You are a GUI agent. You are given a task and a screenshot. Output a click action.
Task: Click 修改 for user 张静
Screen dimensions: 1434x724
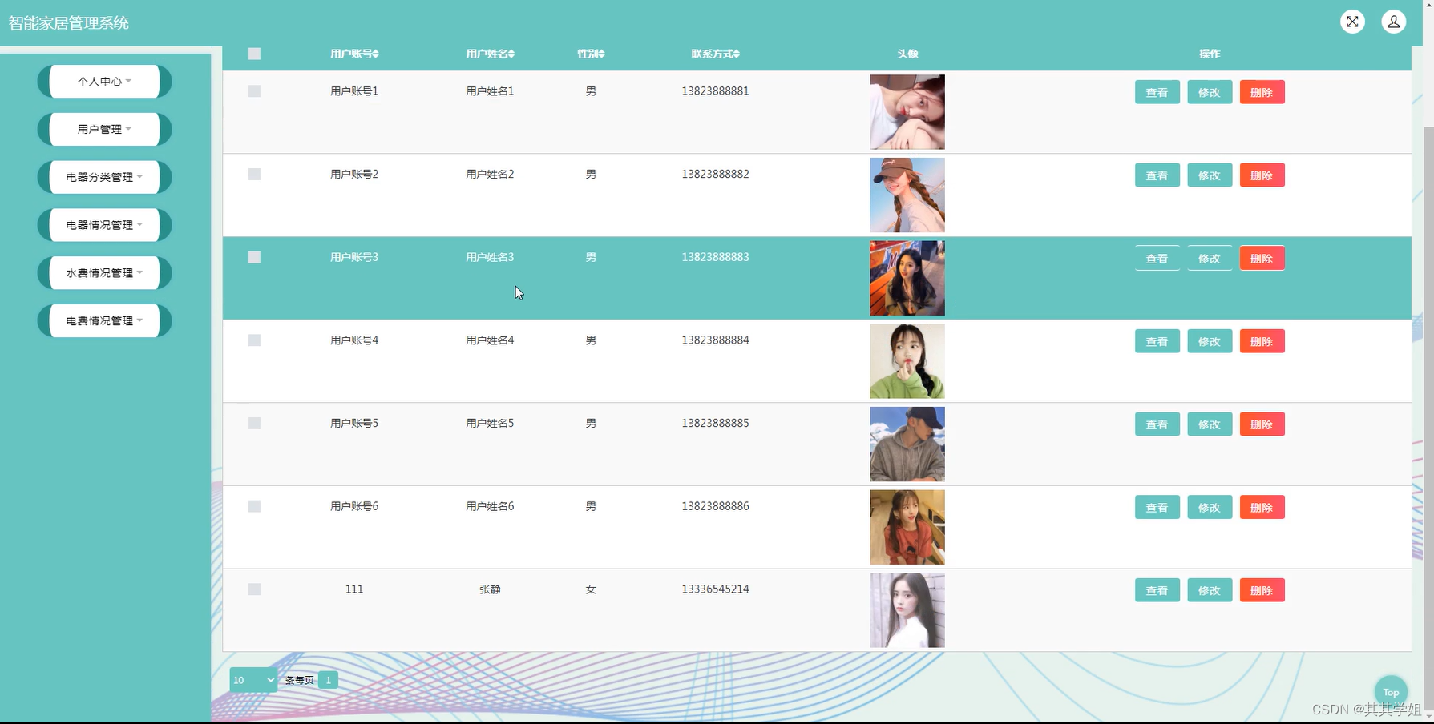pos(1209,590)
